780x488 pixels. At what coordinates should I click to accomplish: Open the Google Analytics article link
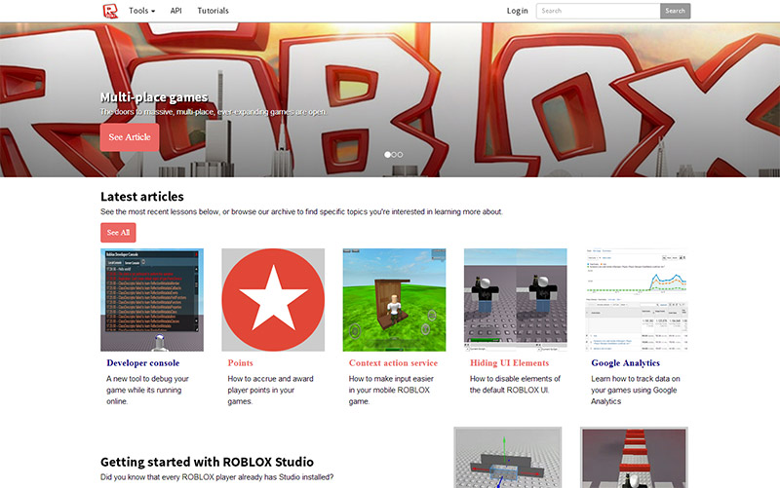click(625, 363)
